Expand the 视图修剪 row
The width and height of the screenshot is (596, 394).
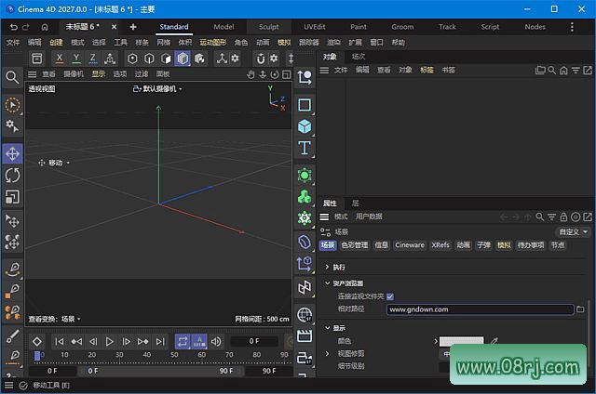tap(327, 353)
